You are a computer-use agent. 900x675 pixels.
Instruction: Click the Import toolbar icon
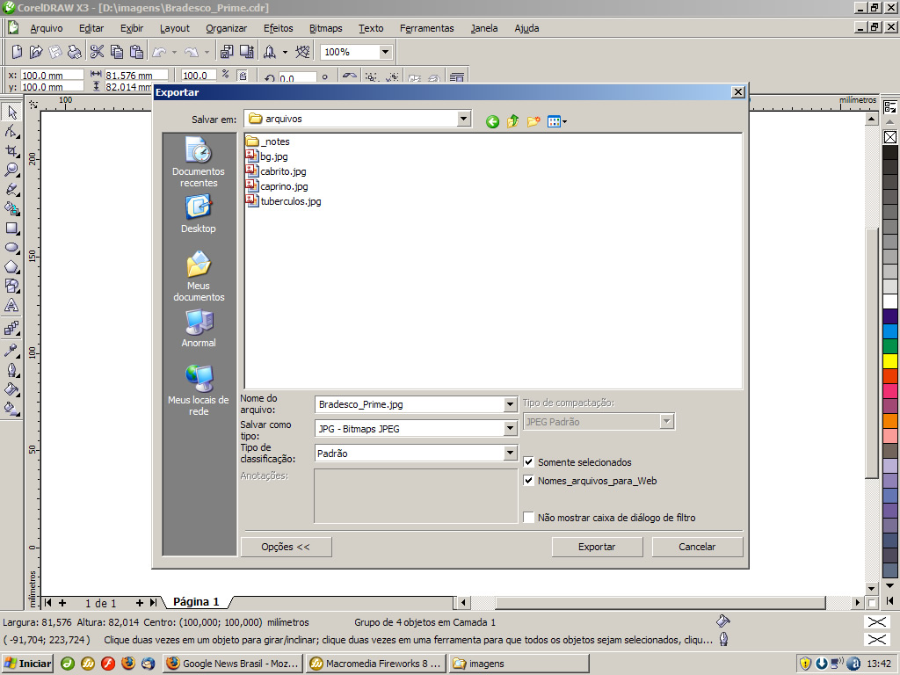227,52
